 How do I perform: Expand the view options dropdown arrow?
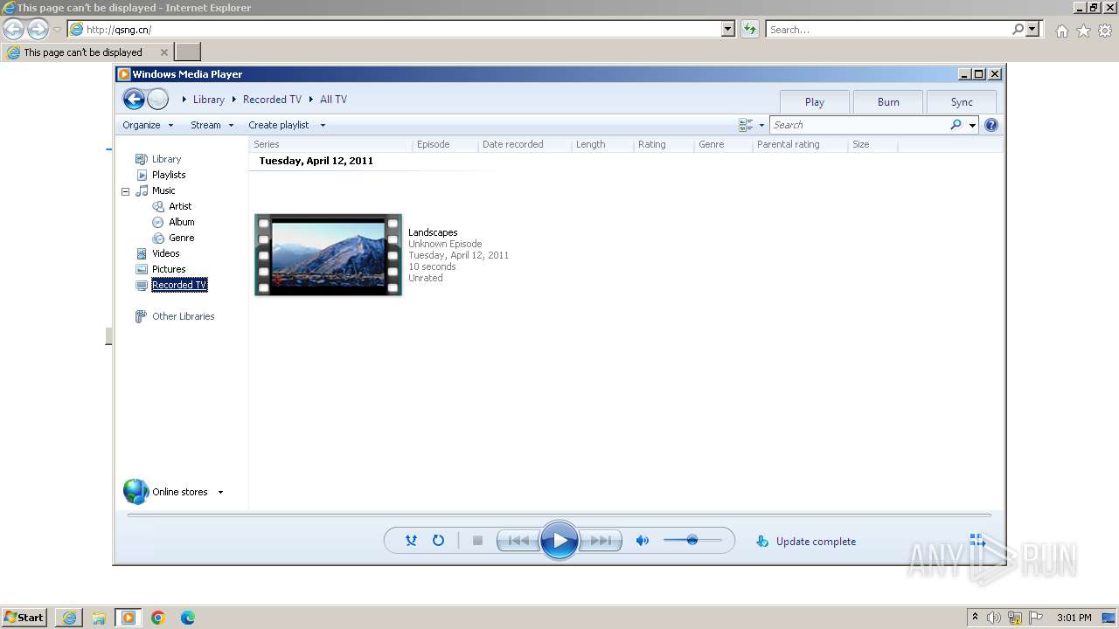tap(761, 125)
